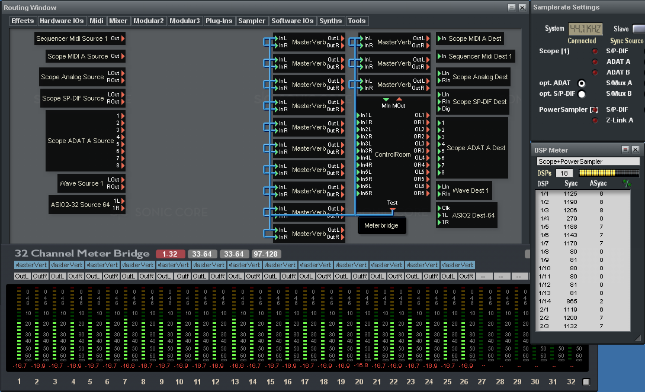Click Out port of Sequencer Midi Source 1

tap(123, 38)
